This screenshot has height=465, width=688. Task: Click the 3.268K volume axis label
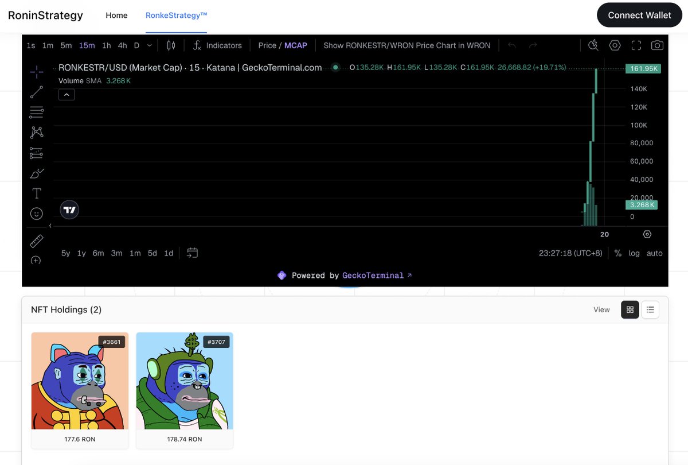tap(642, 205)
